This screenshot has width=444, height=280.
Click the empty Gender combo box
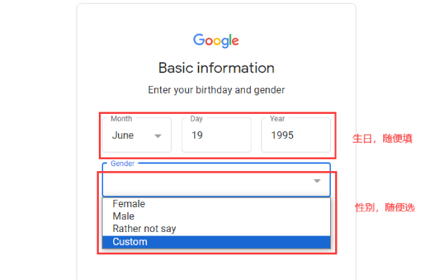(x=216, y=180)
